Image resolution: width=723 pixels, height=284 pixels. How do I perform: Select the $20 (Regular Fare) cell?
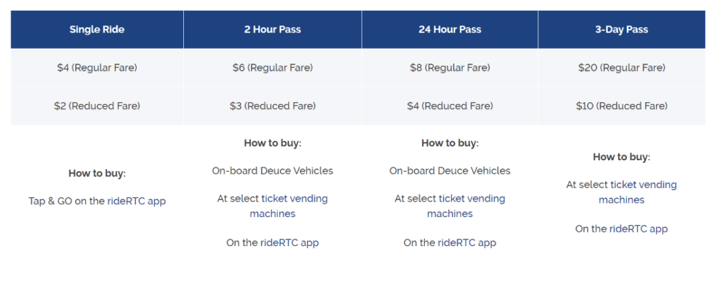[x=622, y=68]
